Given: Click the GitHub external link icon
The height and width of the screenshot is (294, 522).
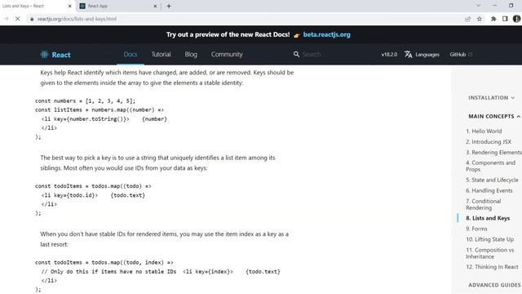Looking at the screenshot, I should coord(470,55).
